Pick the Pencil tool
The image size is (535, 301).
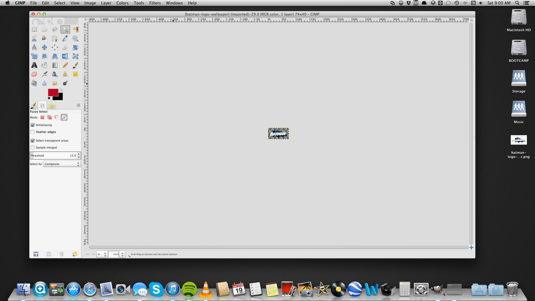point(65,65)
